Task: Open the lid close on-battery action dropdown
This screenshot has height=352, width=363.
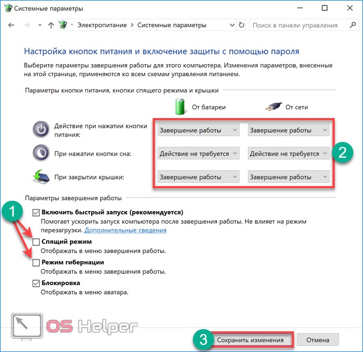Action: coord(198,177)
